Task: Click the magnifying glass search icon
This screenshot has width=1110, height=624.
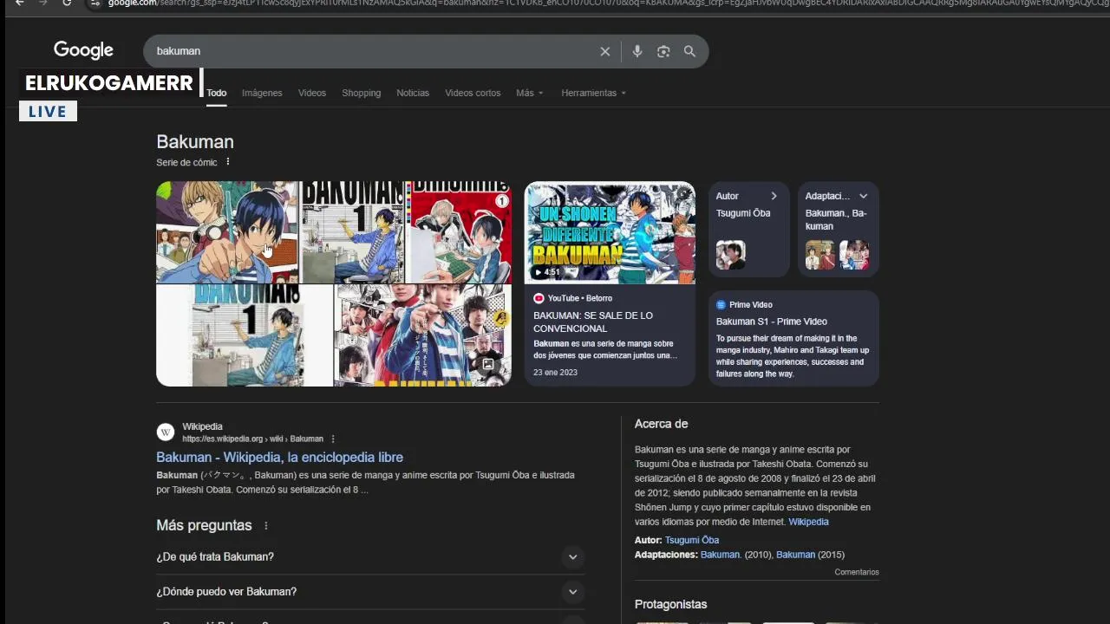Action: [x=689, y=51]
